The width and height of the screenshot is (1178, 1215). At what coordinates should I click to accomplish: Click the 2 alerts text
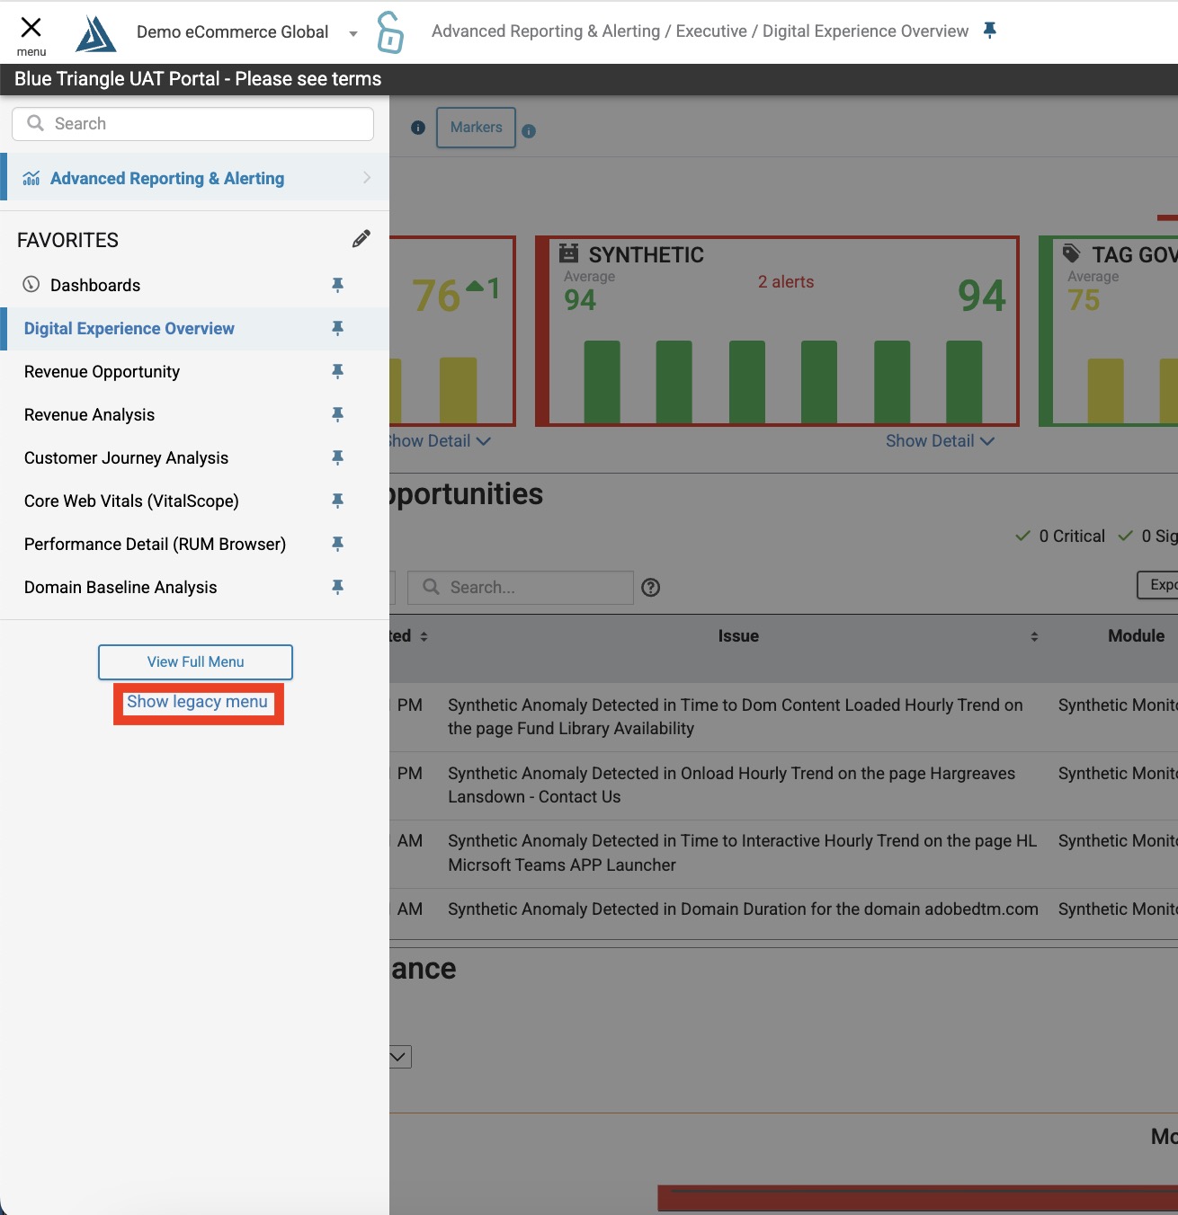(x=785, y=282)
